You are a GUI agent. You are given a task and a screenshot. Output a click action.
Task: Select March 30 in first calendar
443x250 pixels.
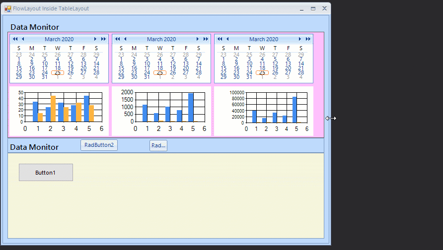(32, 77)
